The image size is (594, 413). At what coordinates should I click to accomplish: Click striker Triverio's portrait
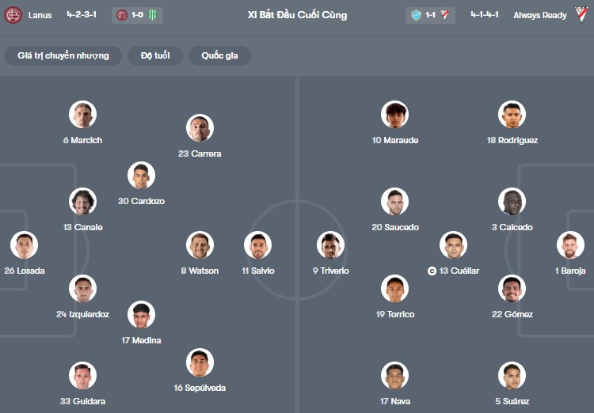point(330,245)
